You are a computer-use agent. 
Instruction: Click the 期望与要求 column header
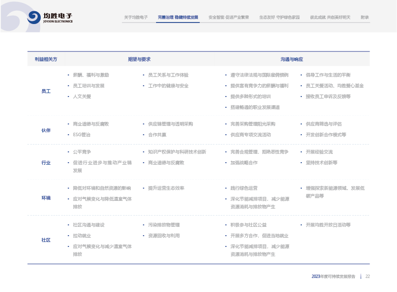(139, 59)
